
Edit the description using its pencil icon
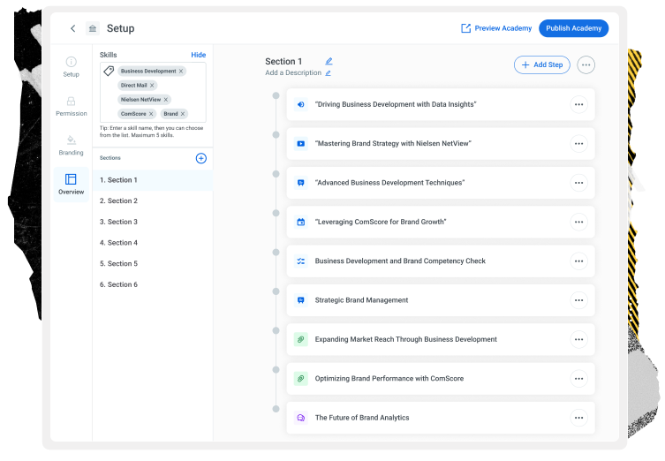click(329, 73)
